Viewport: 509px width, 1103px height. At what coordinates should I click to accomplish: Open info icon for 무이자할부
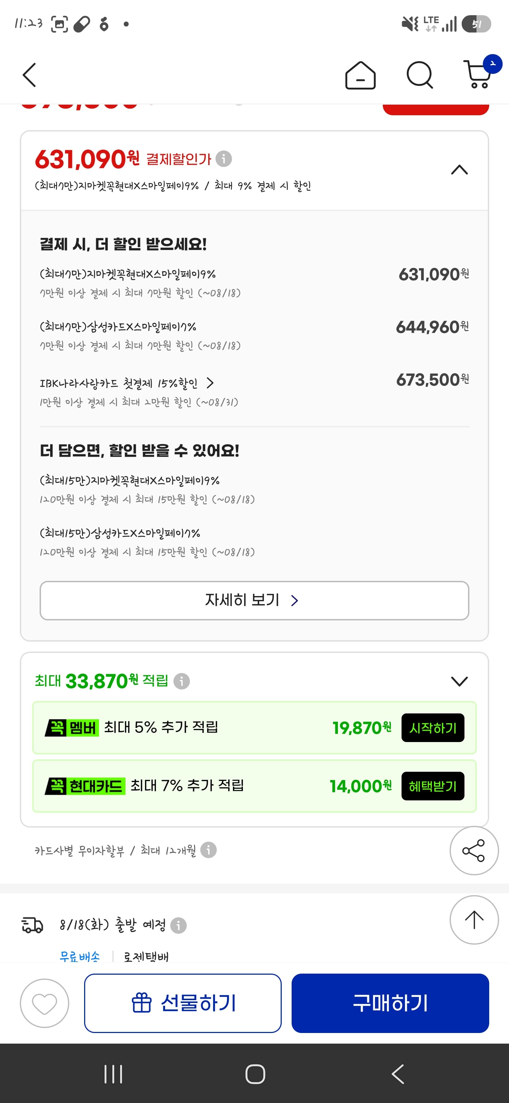(x=209, y=850)
